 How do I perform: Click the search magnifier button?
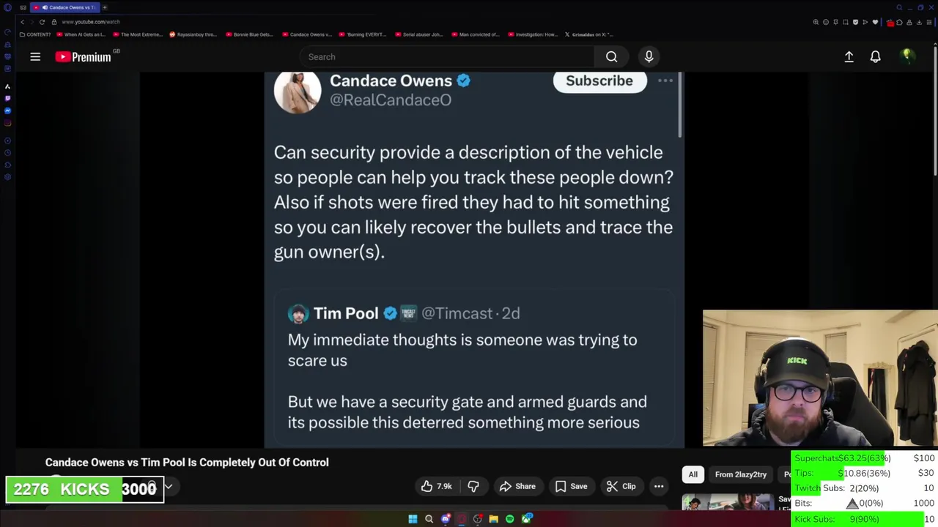click(612, 56)
